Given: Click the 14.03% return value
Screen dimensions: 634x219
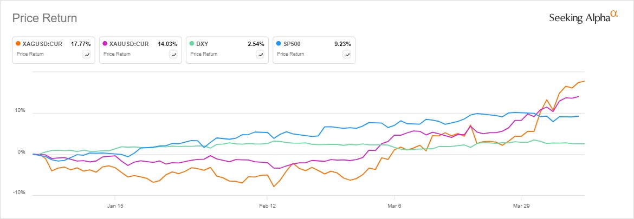Looking at the screenshot, I should coord(167,43).
